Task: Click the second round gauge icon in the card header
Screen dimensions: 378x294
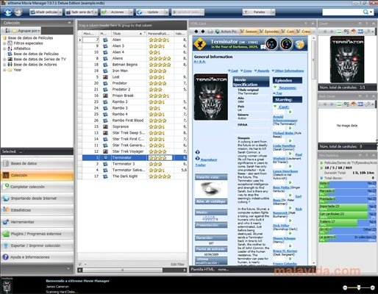Action: point(286,44)
